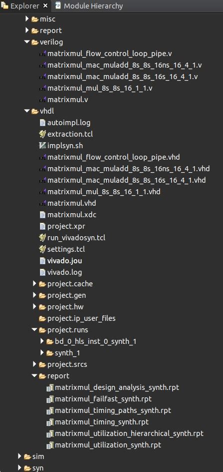The image size is (223, 472).
Task: Click the matrixmul_timing_synth.rpt report icon
Action: pos(50,422)
